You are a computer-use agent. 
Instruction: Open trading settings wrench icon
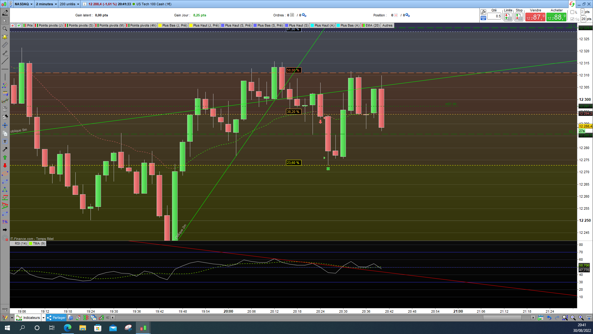click(483, 12)
